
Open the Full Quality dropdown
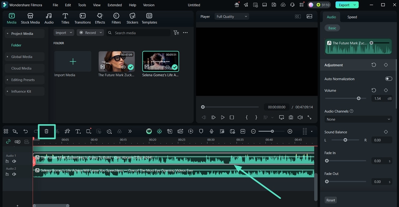pyautogui.click(x=232, y=17)
